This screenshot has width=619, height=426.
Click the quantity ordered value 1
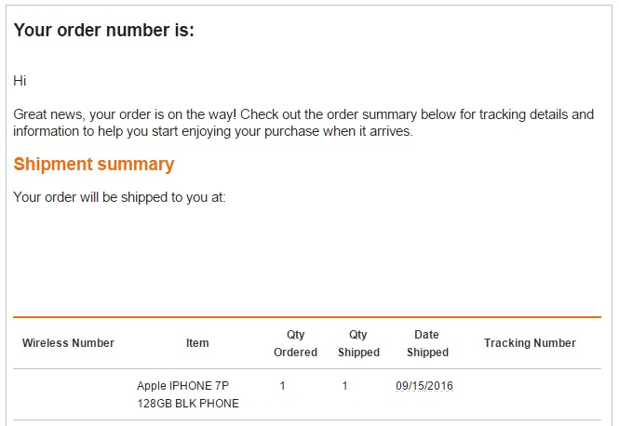(x=282, y=386)
